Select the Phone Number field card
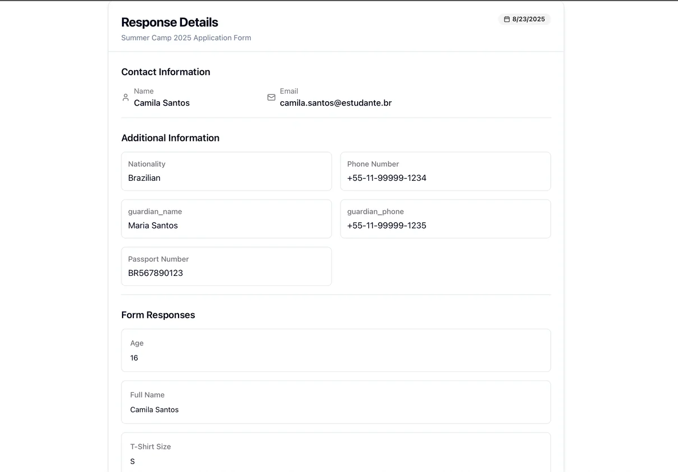This screenshot has height=472, width=678. pos(445,171)
